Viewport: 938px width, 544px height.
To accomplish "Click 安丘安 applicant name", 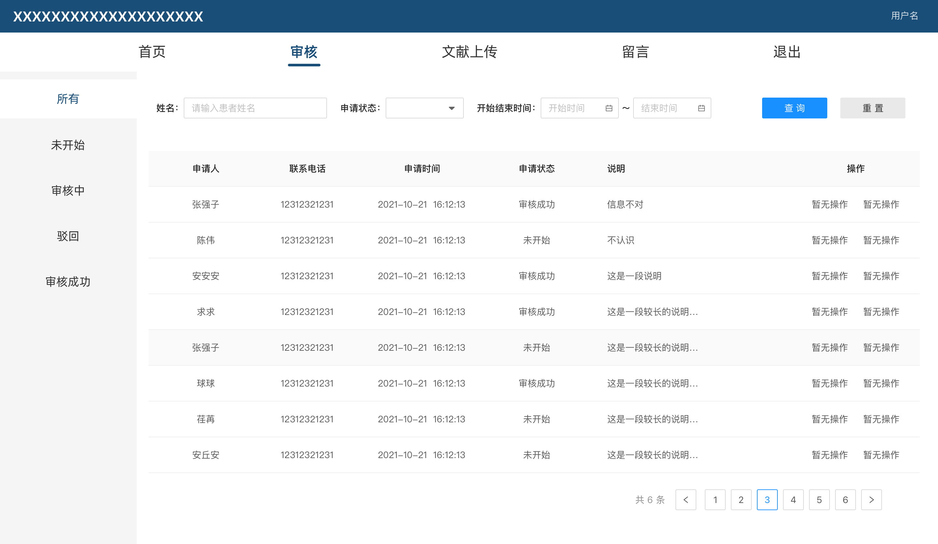I will point(206,455).
